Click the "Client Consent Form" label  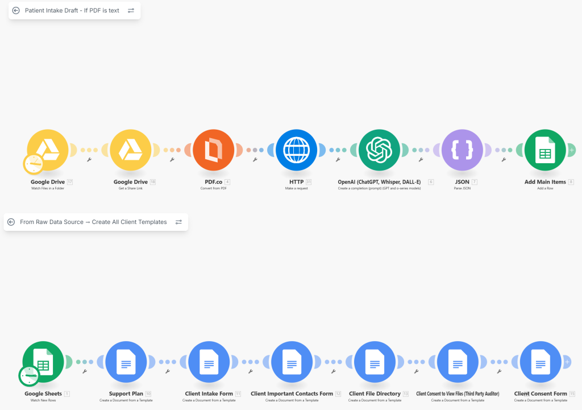click(541, 394)
